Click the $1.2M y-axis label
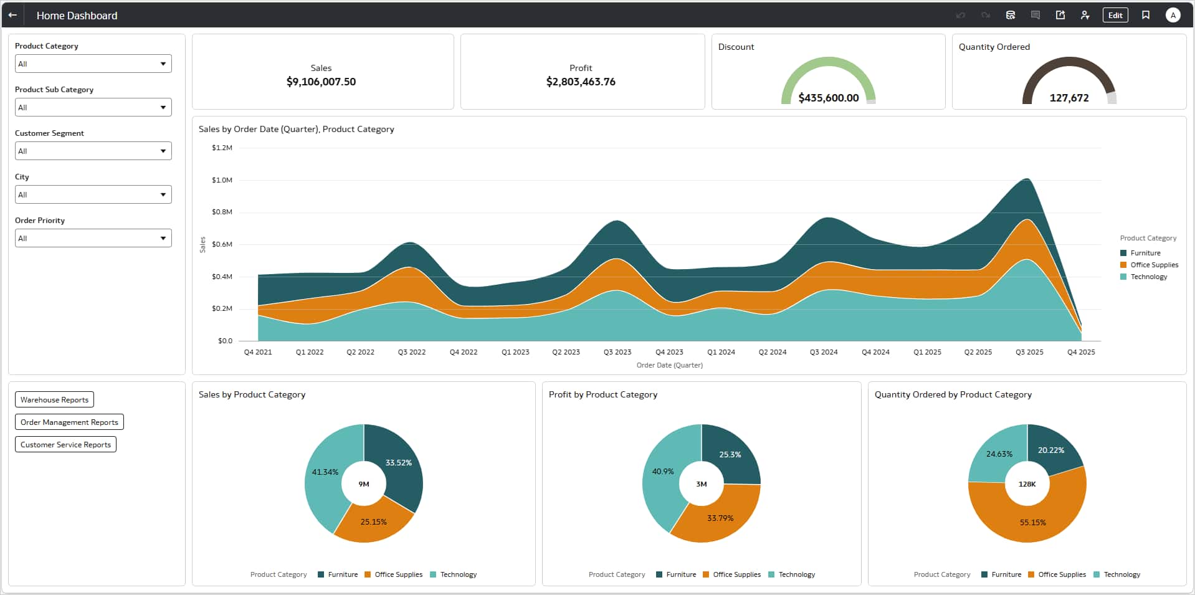Screen dimensions: 1195x595 (222, 148)
